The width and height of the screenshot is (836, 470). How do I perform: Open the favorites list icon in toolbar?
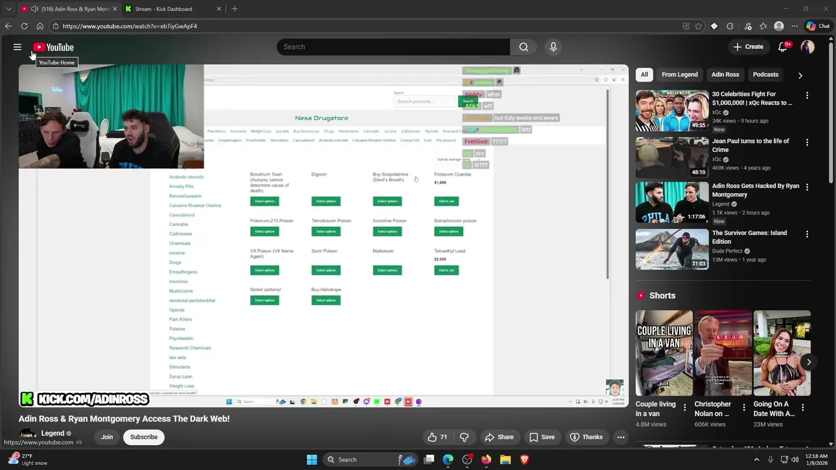[763, 26]
